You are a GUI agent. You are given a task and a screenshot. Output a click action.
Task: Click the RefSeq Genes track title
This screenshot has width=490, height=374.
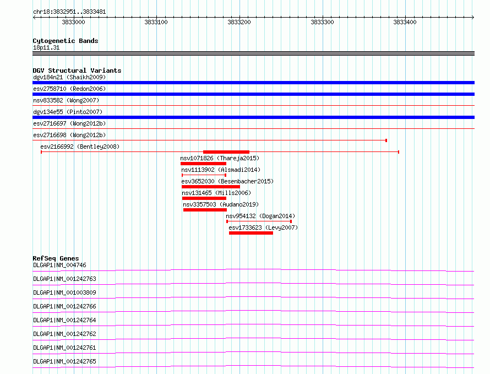pos(56,258)
